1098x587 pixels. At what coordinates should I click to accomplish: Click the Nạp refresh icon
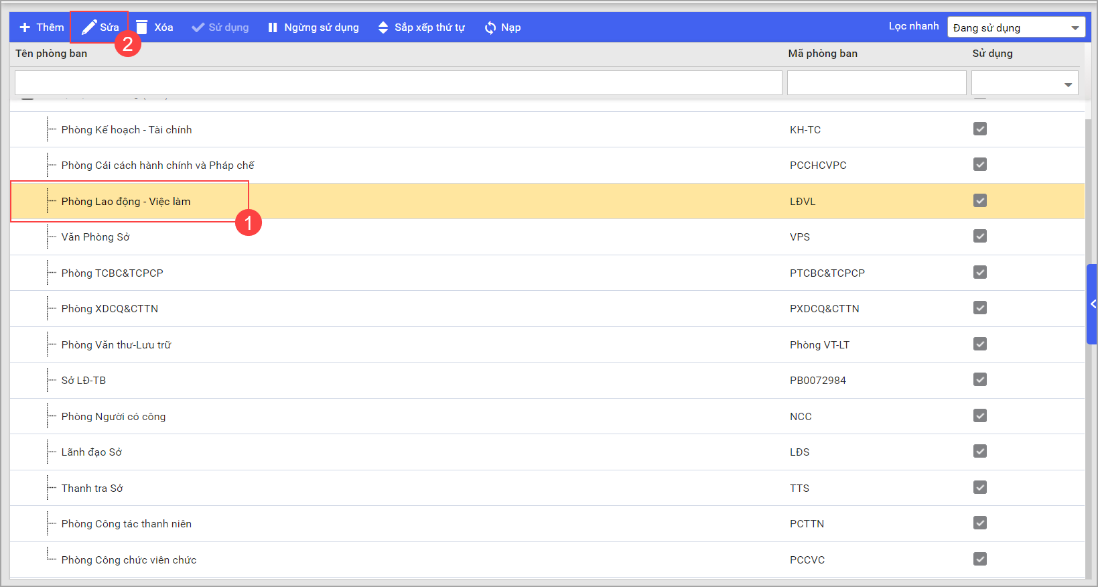click(490, 27)
